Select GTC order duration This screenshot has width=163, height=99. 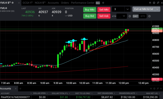[x=143, y=16]
